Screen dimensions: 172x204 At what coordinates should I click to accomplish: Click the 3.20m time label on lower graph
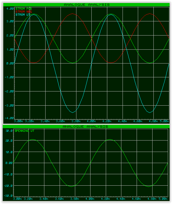(28, 199)
